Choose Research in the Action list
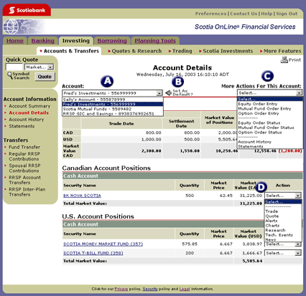The width and height of the screenshot is (306, 296). 275,230
